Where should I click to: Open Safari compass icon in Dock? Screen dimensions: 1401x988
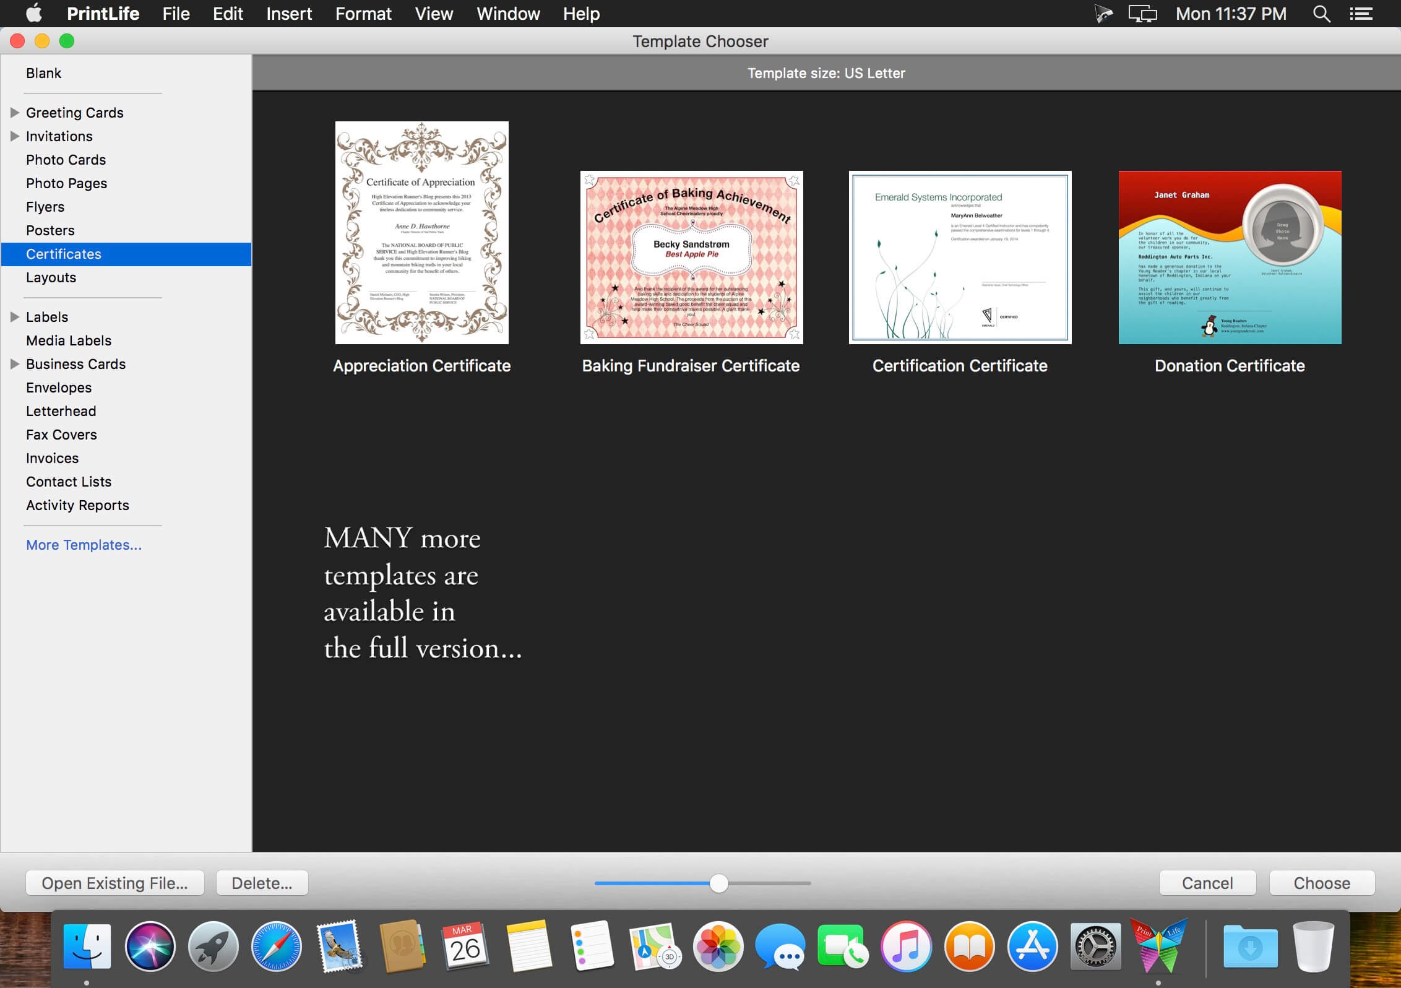click(x=276, y=946)
